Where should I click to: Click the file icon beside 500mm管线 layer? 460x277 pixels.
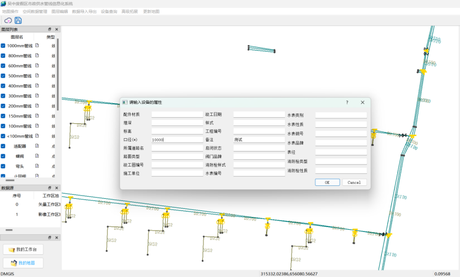(x=37, y=76)
